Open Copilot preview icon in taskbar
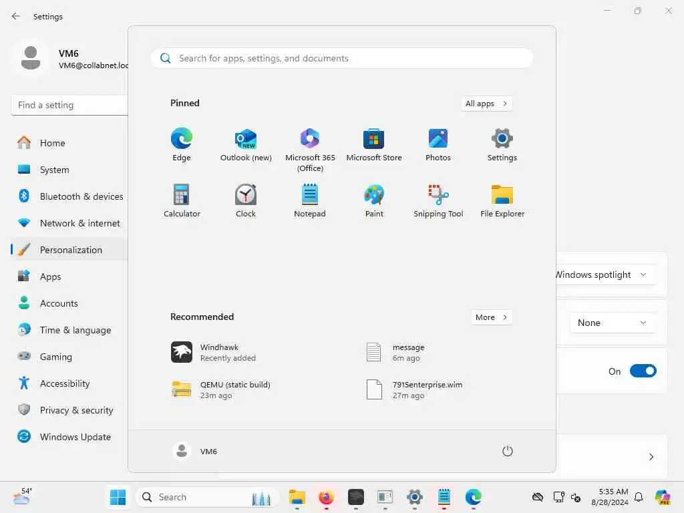 [663, 497]
